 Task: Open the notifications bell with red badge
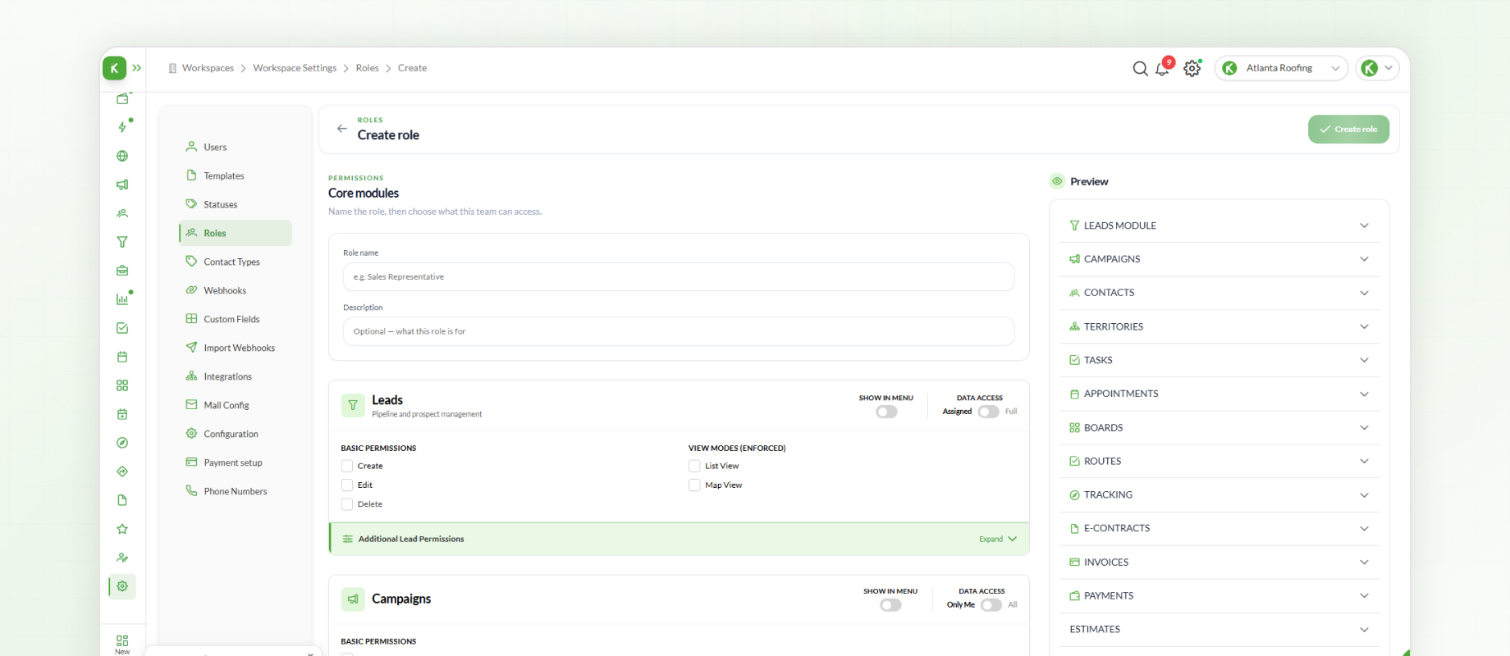point(1163,69)
